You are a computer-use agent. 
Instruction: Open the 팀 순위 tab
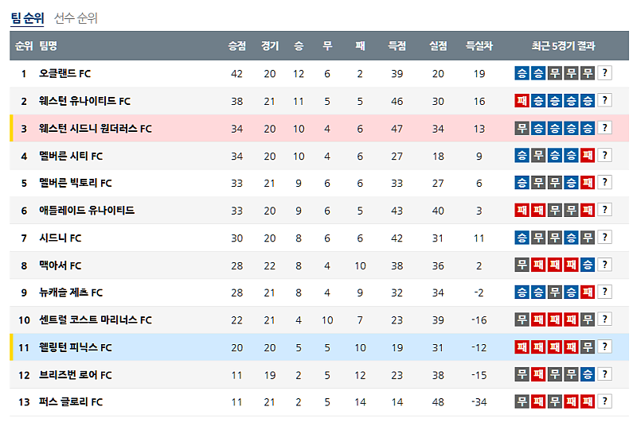pyautogui.click(x=27, y=18)
